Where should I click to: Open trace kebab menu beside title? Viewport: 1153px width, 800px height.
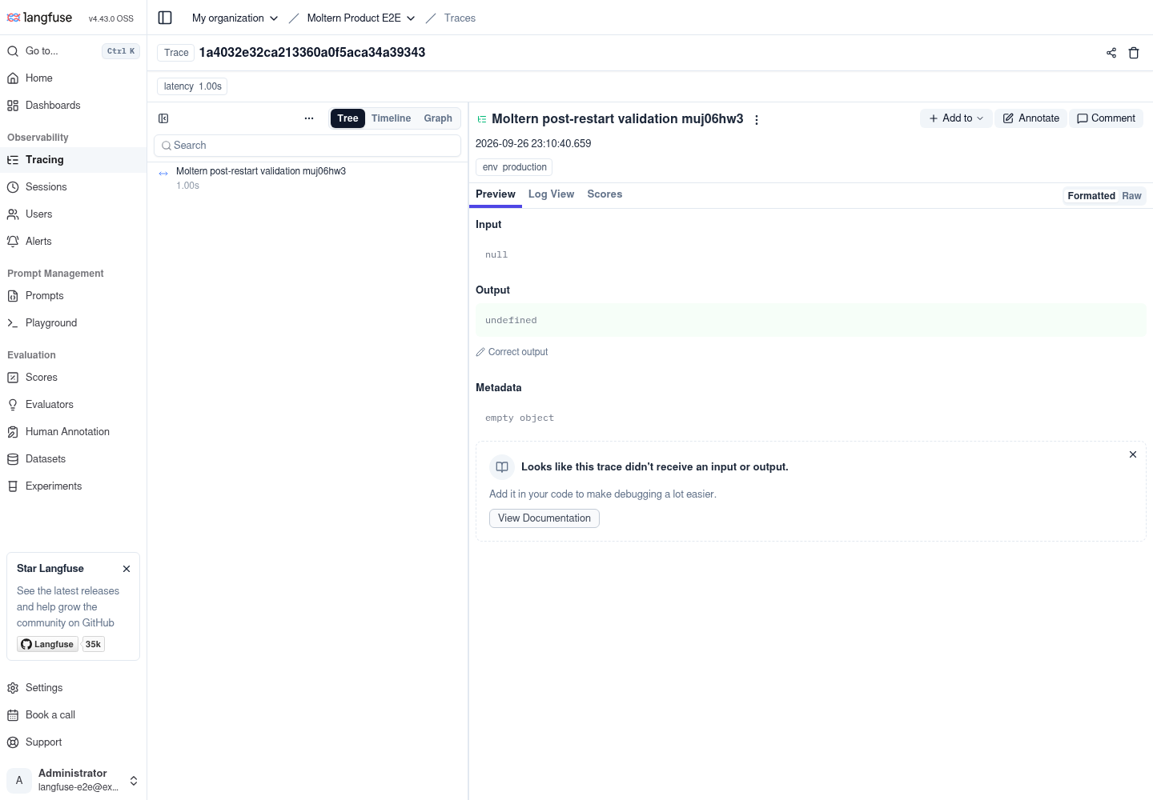click(x=757, y=120)
